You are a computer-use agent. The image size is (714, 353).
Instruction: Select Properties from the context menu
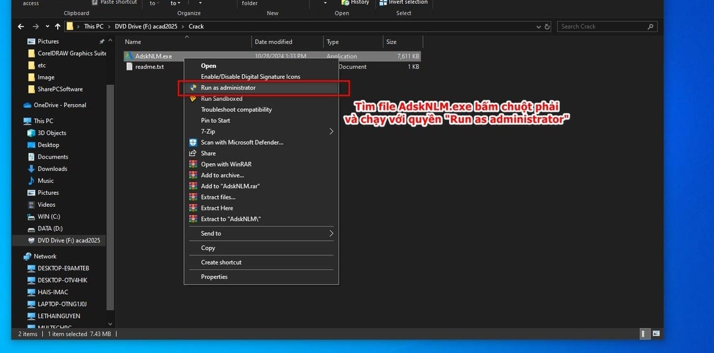coord(214,276)
